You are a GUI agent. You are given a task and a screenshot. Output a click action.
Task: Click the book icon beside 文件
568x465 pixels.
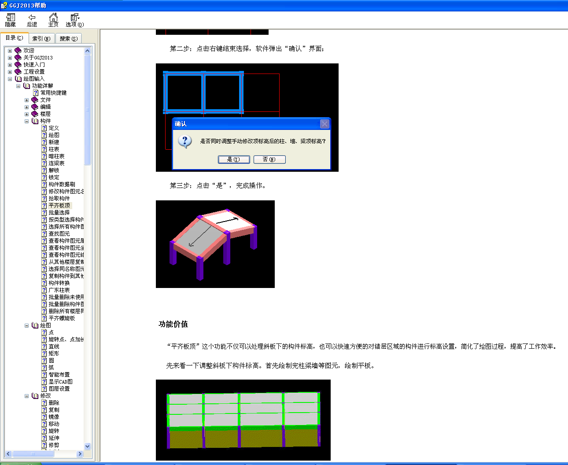[x=35, y=100]
